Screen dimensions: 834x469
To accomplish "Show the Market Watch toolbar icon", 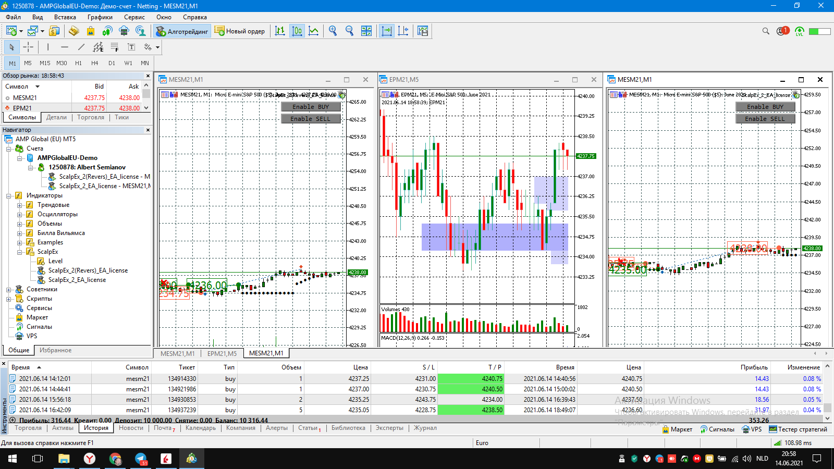I will coord(54,31).
